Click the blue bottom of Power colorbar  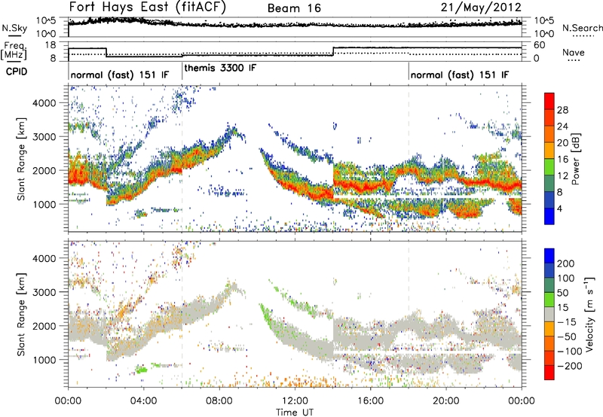pyautogui.click(x=551, y=216)
